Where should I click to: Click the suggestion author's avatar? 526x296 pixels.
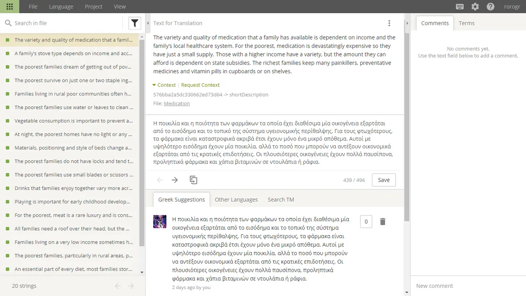pos(160,222)
